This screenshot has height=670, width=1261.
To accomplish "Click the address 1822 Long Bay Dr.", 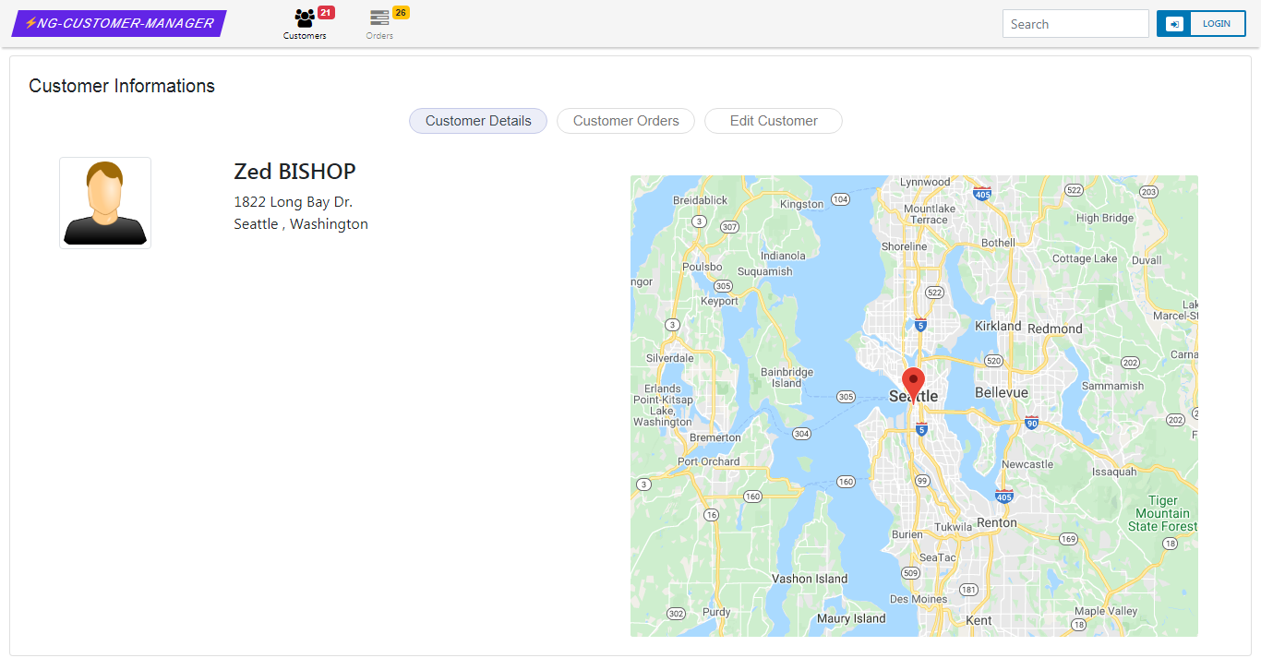I will tap(293, 202).
